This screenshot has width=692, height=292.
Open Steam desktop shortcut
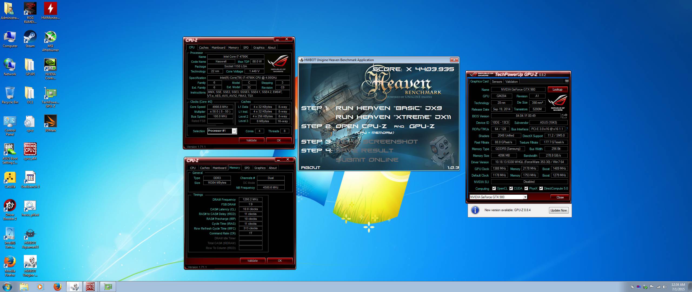(30, 39)
